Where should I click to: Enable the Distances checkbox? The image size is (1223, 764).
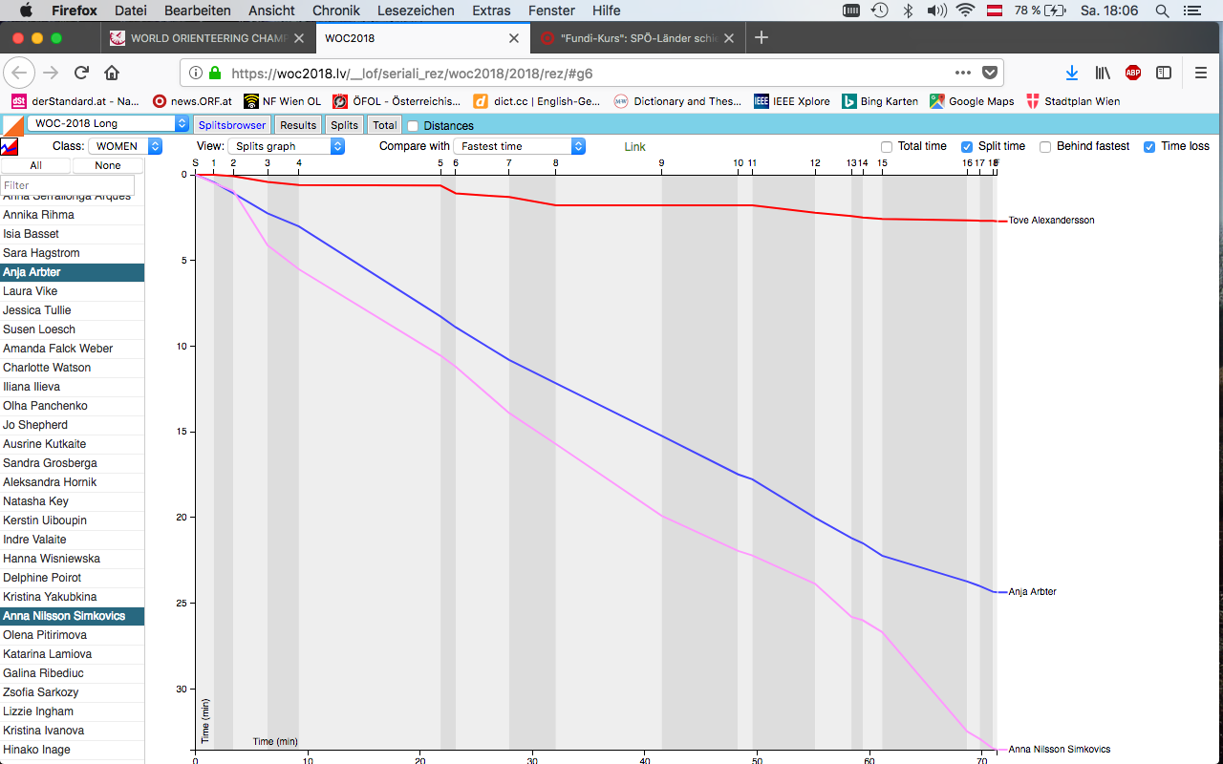click(x=413, y=126)
